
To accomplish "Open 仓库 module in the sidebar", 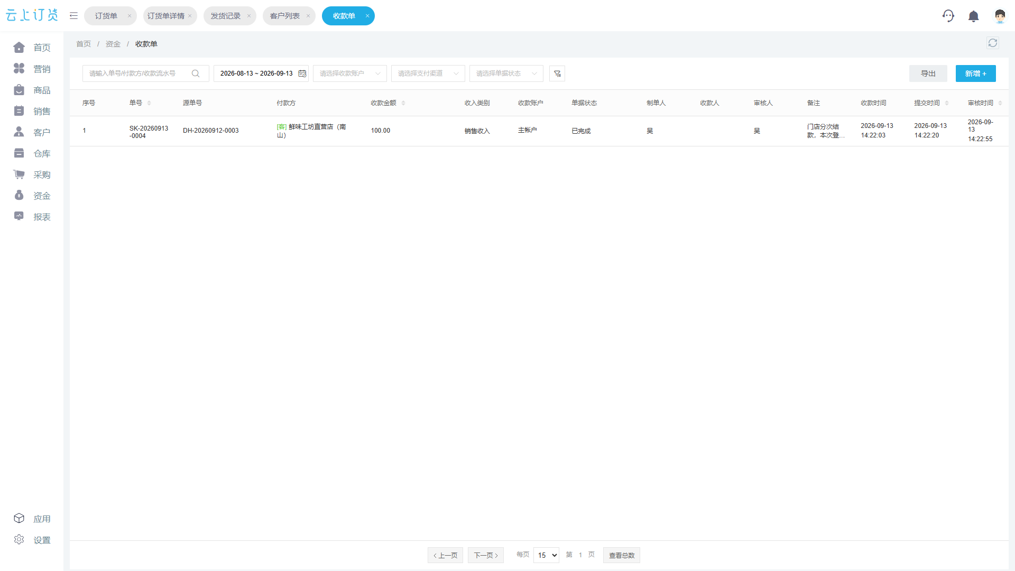I will [x=32, y=153].
